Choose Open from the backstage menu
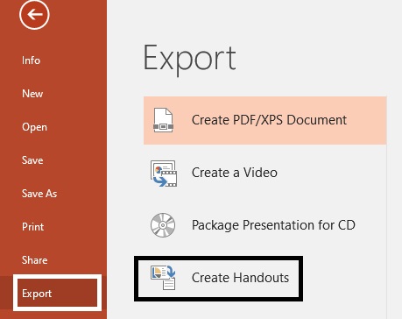402x319 pixels. point(34,127)
